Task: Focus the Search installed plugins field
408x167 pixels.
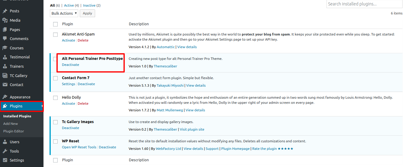Action: tap(365, 4)
